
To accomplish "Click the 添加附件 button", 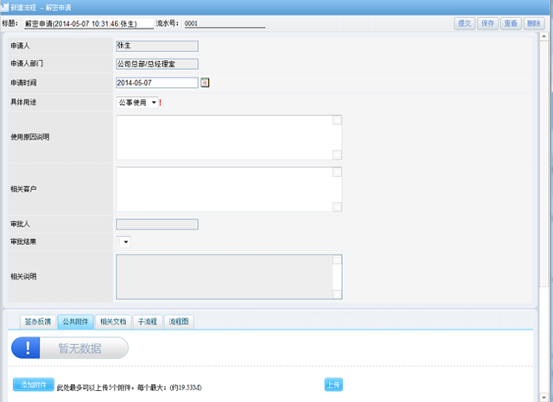I will (x=33, y=384).
